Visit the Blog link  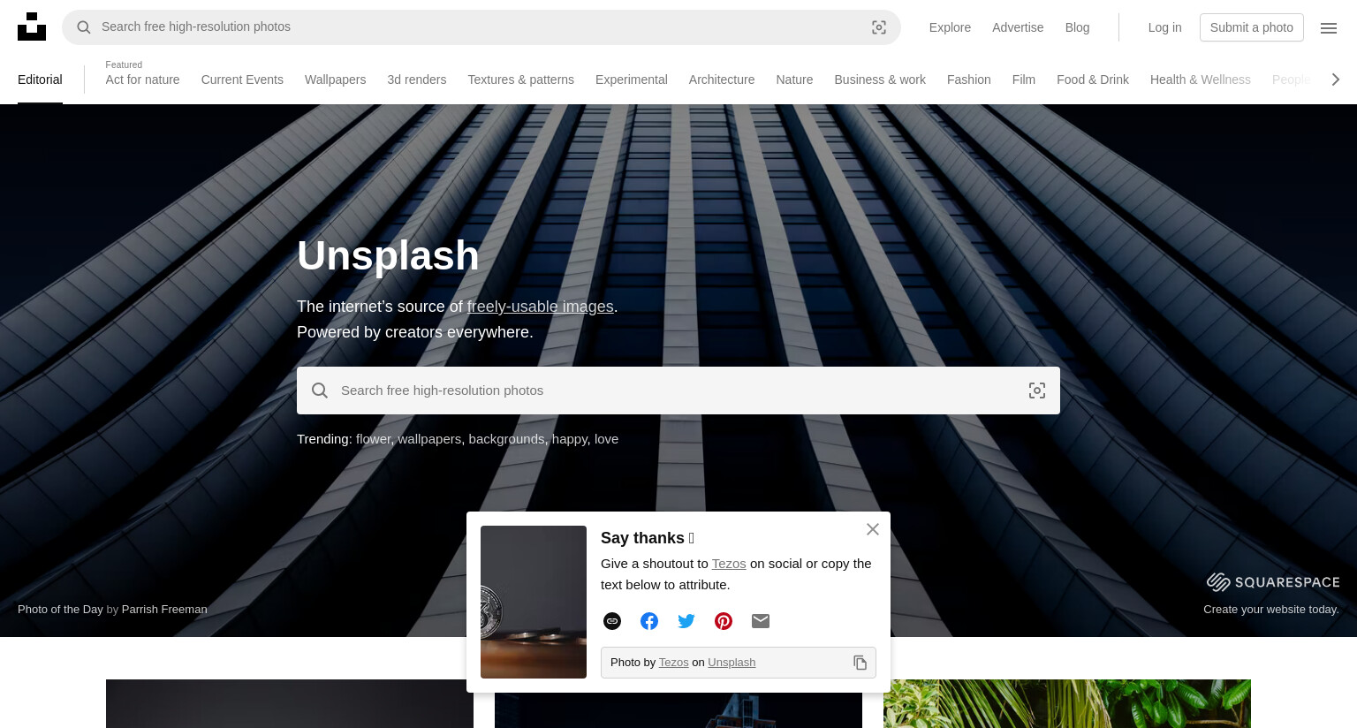coord(1077,27)
